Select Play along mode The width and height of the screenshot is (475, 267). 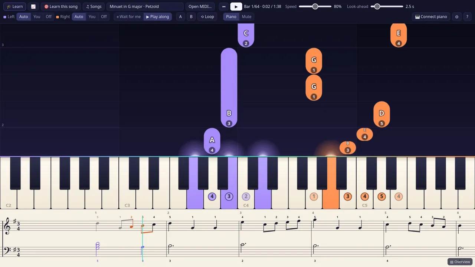[157, 17]
